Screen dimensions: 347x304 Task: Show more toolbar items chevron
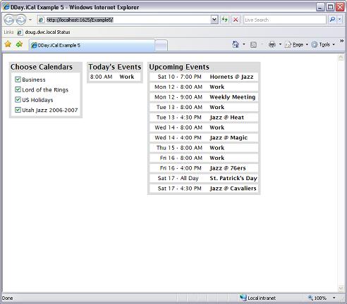(x=341, y=41)
